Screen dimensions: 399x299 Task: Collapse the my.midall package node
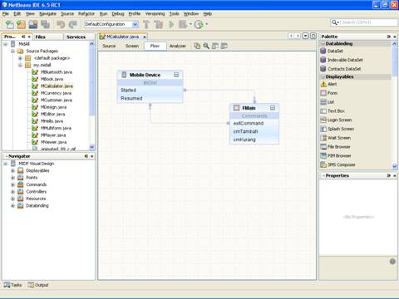(x=20, y=65)
